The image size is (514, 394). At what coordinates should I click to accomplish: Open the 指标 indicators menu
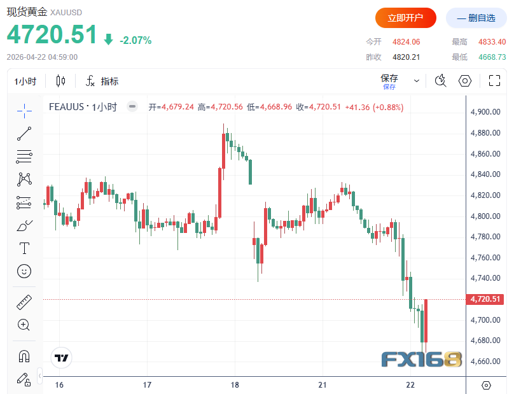click(x=102, y=81)
